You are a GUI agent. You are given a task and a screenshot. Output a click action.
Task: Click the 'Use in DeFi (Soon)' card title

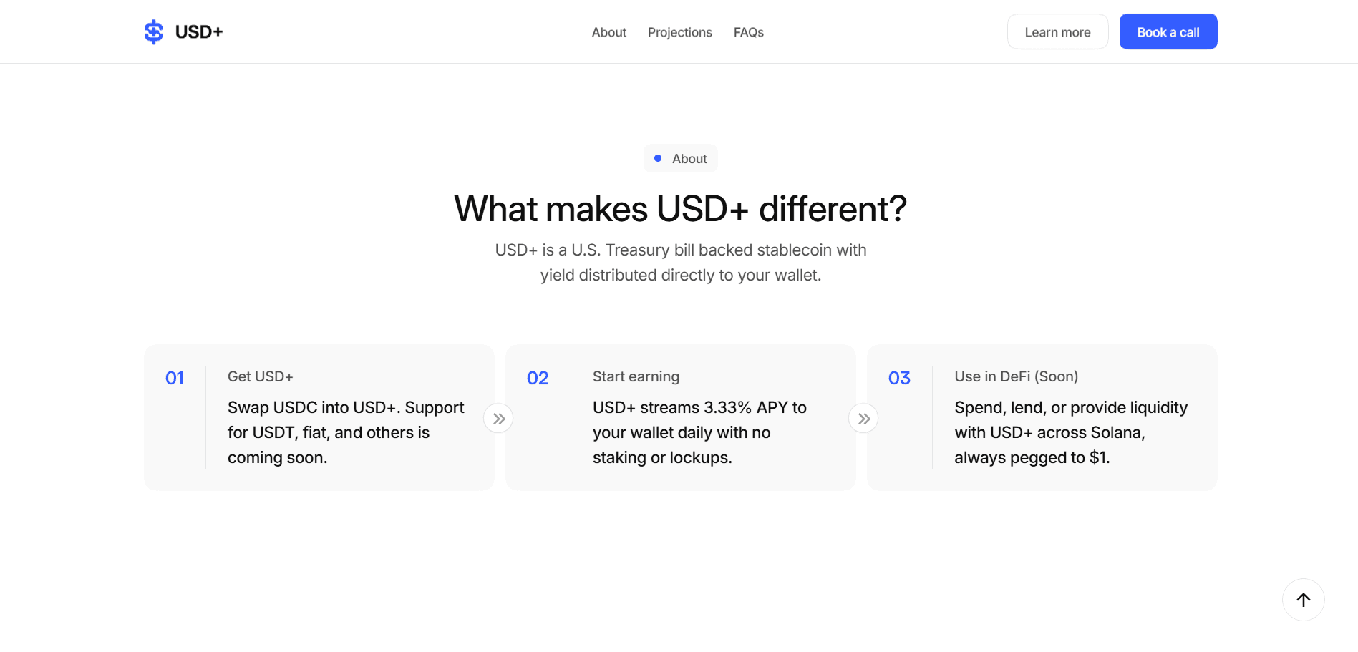pyautogui.click(x=1017, y=376)
